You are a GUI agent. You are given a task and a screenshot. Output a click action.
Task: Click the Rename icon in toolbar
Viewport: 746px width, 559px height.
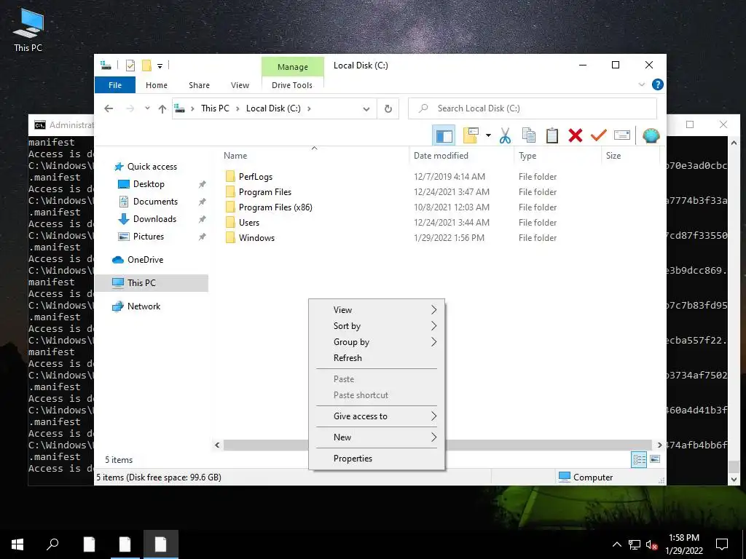[622, 135]
